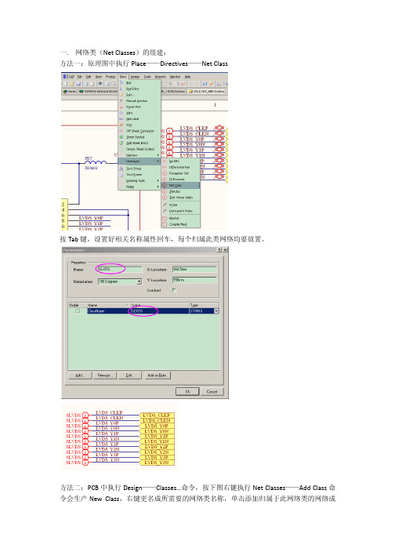Choose Add Sheet Entry in Place menu

point(140,143)
